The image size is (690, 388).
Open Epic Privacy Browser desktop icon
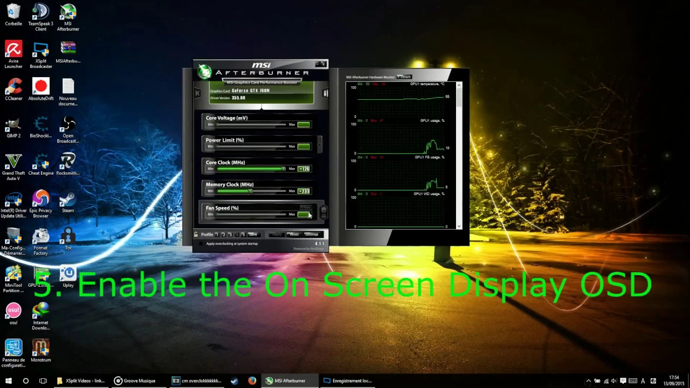(x=41, y=204)
